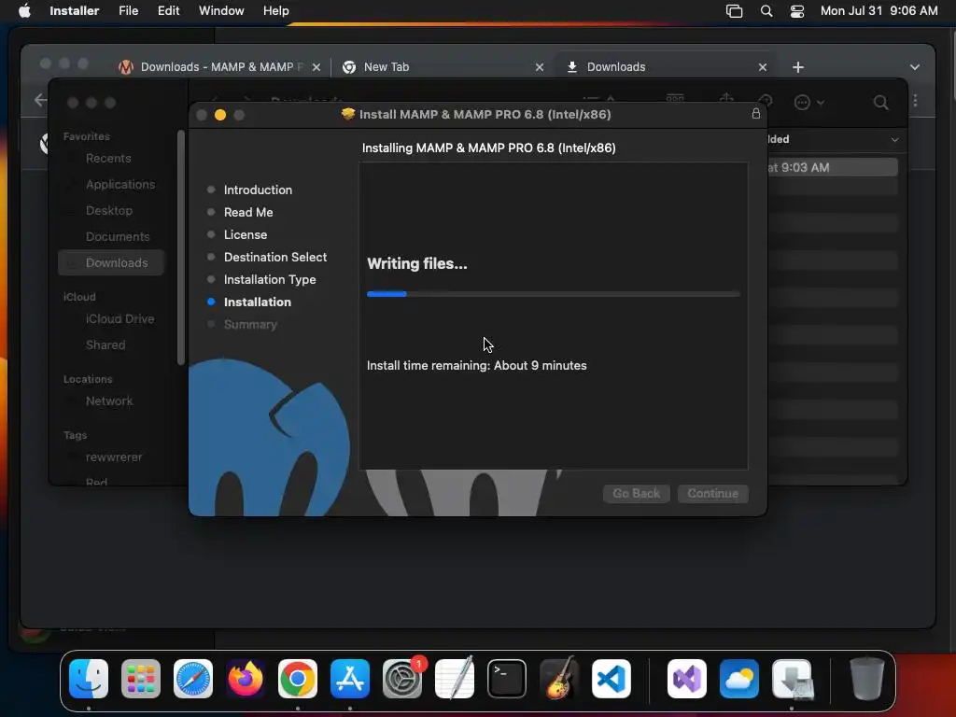Select Desktop in Finder sidebar
956x717 pixels.
tap(109, 210)
